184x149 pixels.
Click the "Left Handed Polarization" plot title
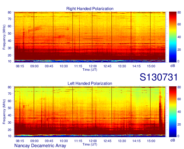tap(90, 83)
